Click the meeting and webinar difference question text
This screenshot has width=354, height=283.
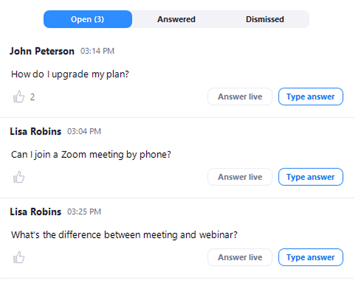click(124, 234)
